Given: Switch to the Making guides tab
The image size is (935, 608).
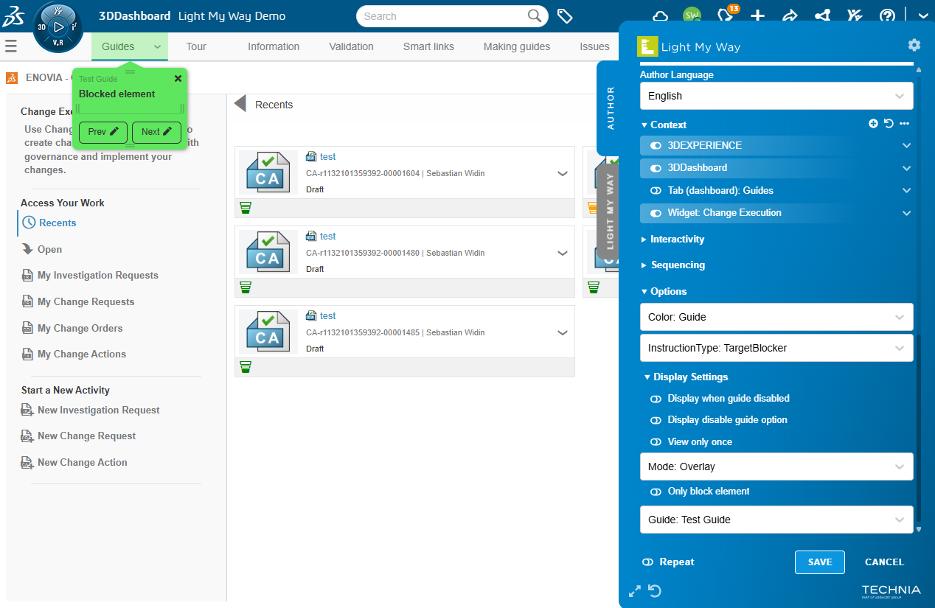Looking at the screenshot, I should click(517, 46).
